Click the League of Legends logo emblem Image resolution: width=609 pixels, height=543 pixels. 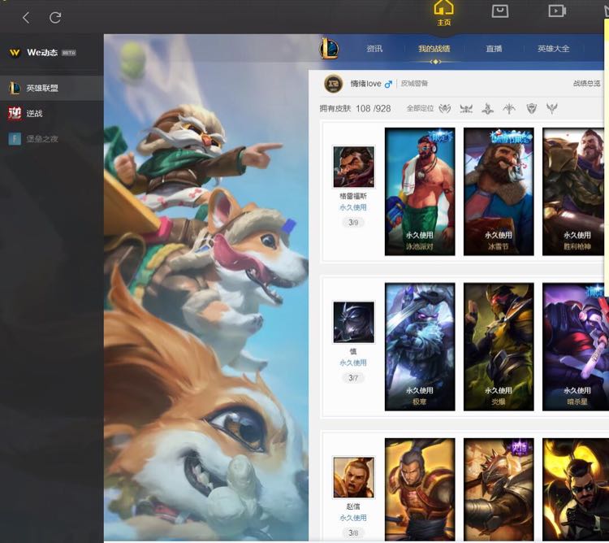330,48
